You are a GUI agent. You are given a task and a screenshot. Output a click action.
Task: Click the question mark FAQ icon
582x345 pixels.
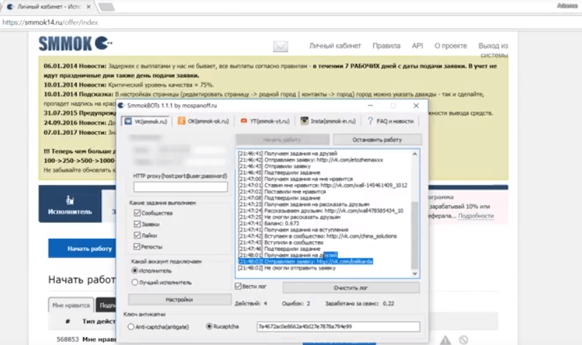click(x=370, y=121)
